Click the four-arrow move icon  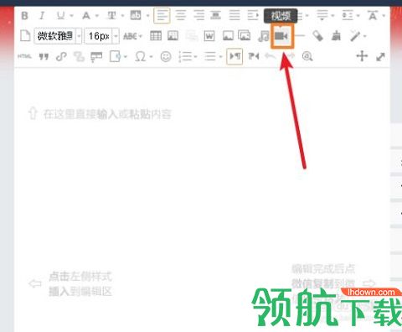(362, 56)
